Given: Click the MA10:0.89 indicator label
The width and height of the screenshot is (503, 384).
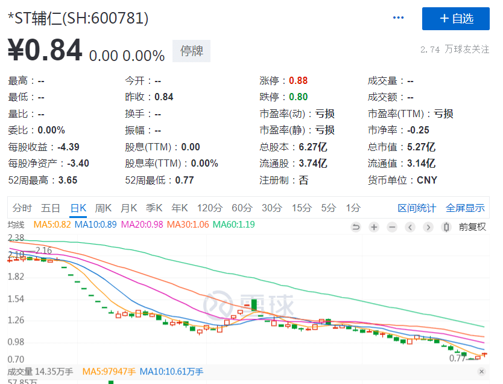Looking at the screenshot, I should pos(96,225).
